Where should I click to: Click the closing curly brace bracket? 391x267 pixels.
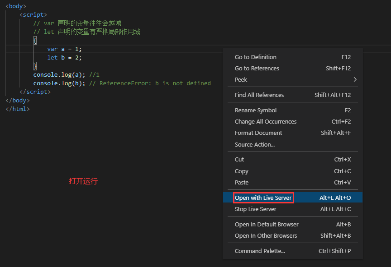tap(35, 66)
